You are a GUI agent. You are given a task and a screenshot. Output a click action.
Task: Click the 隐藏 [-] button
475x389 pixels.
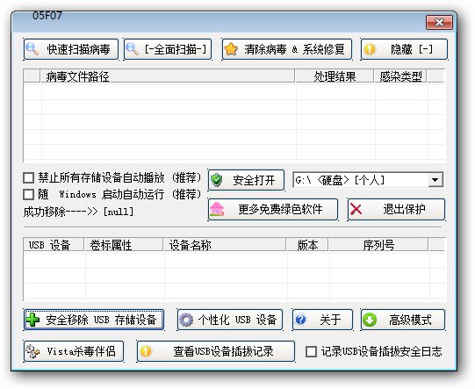pos(404,49)
